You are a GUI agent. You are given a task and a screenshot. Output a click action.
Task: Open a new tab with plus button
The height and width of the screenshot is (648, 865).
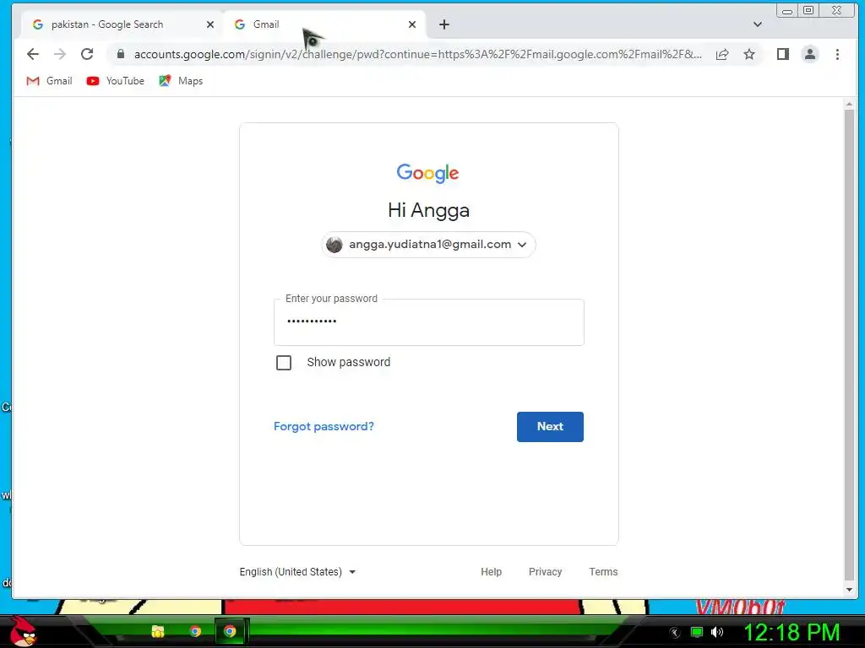click(444, 24)
